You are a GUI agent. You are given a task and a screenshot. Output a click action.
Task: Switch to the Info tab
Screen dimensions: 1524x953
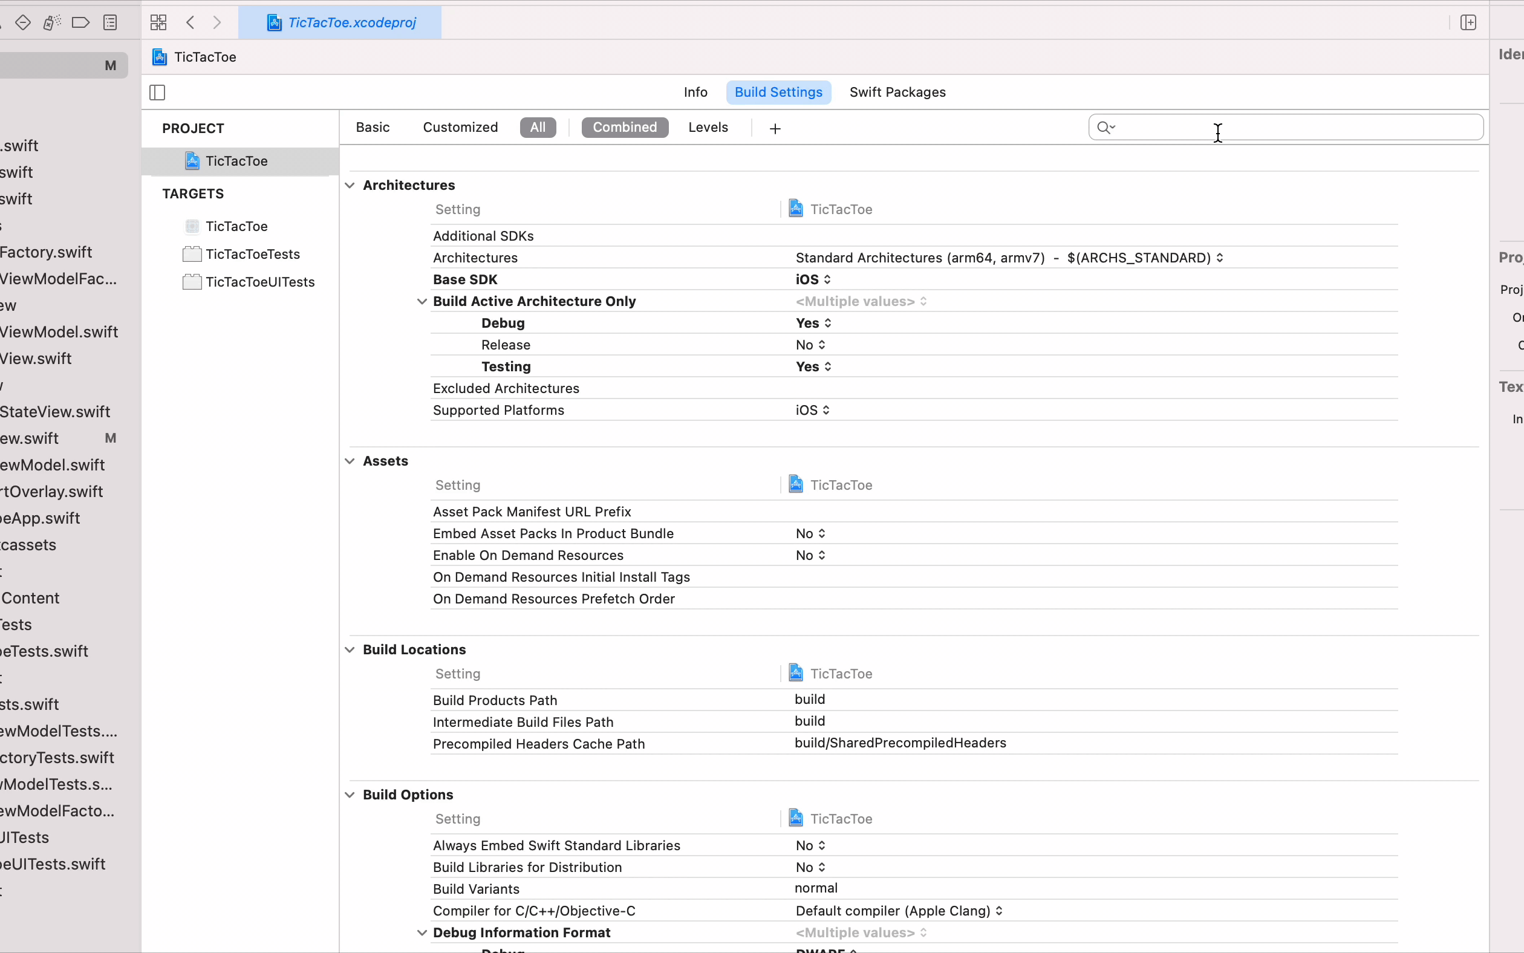(695, 92)
